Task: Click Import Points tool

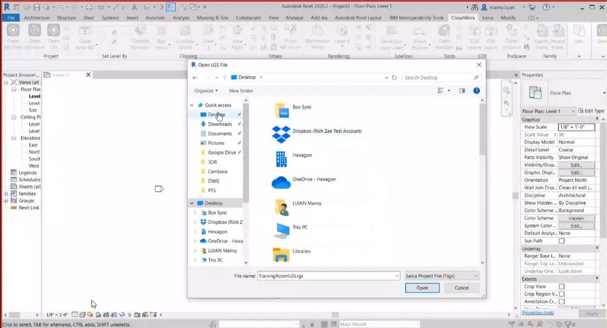Action: point(558,37)
